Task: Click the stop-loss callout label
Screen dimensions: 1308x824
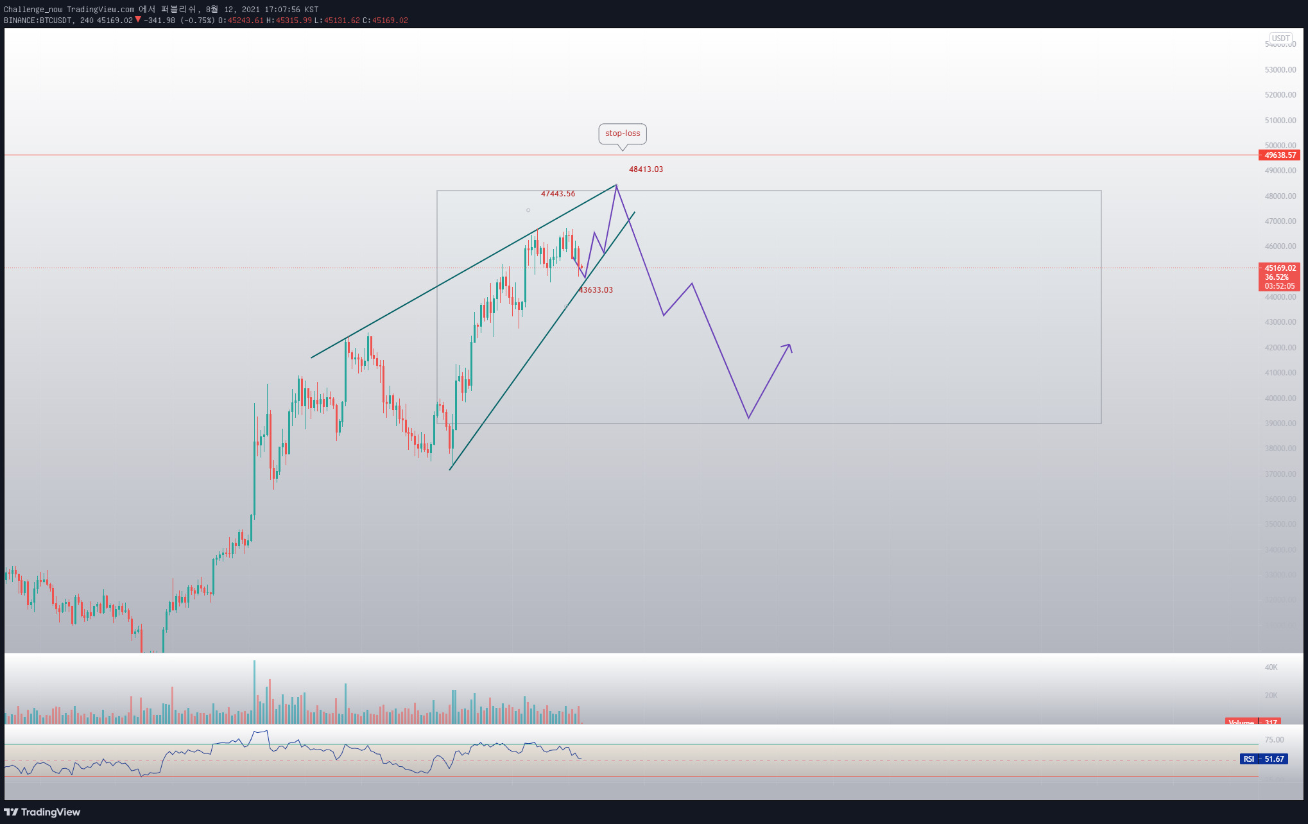Action: point(623,133)
